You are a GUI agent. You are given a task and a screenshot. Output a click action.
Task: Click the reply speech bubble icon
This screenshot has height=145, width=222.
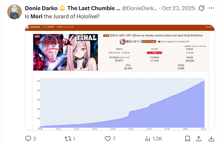click(x=28, y=138)
